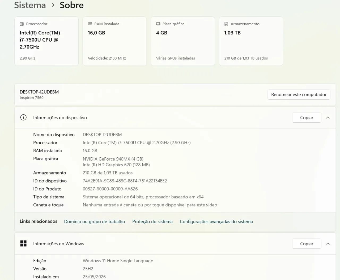Collapse the Informações do Windows section chevron
This screenshot has width=340, height=280.
[328, 244]
